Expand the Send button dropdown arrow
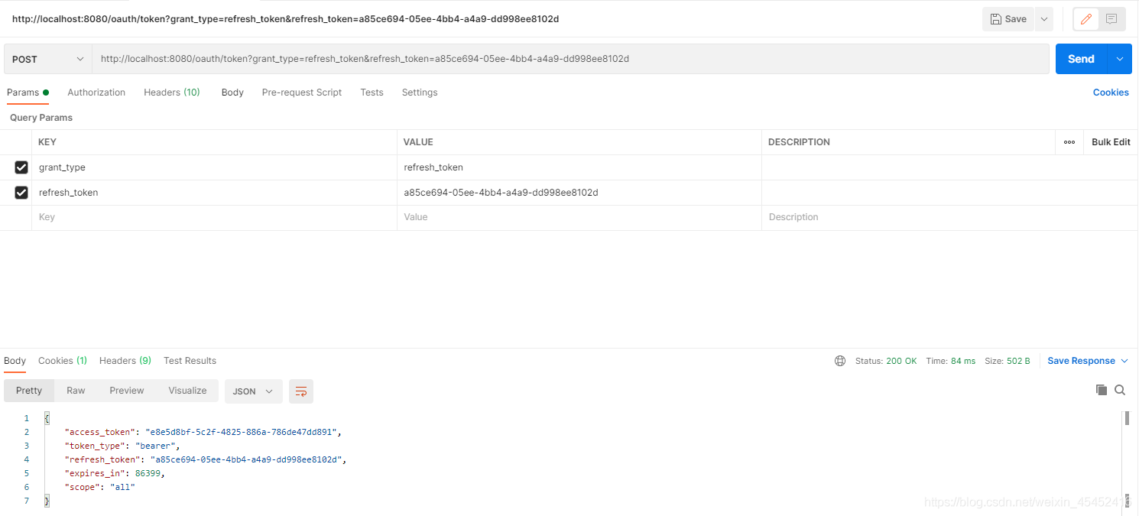This screenshot has height=516, width=1139. [x=1120, y=59]
